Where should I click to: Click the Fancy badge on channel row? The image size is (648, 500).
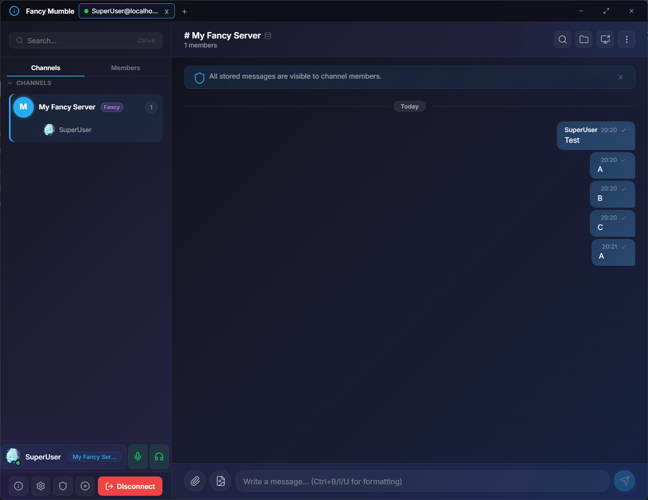[112, 107]
